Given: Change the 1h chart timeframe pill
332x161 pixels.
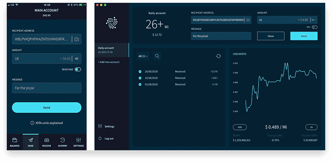Looking at the screenshot, I should (311, 127).
